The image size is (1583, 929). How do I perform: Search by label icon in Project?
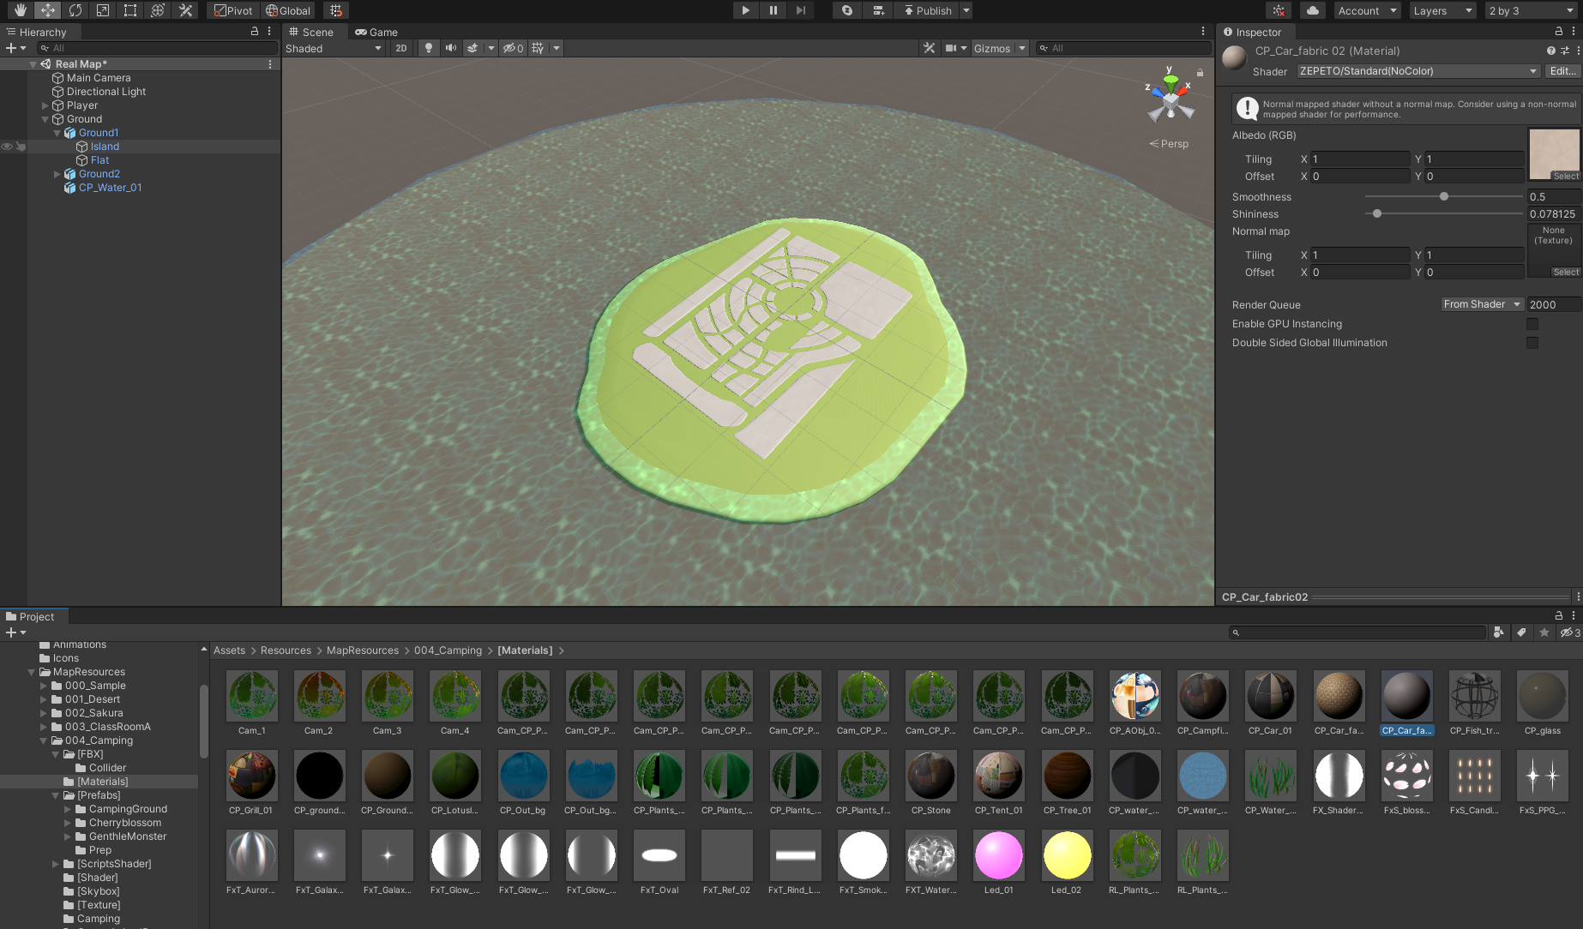point(1521,632)
